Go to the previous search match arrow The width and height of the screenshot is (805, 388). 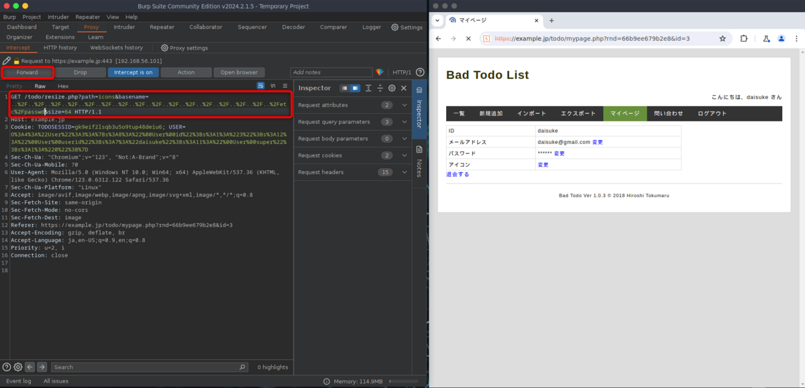tap(30, 367)
